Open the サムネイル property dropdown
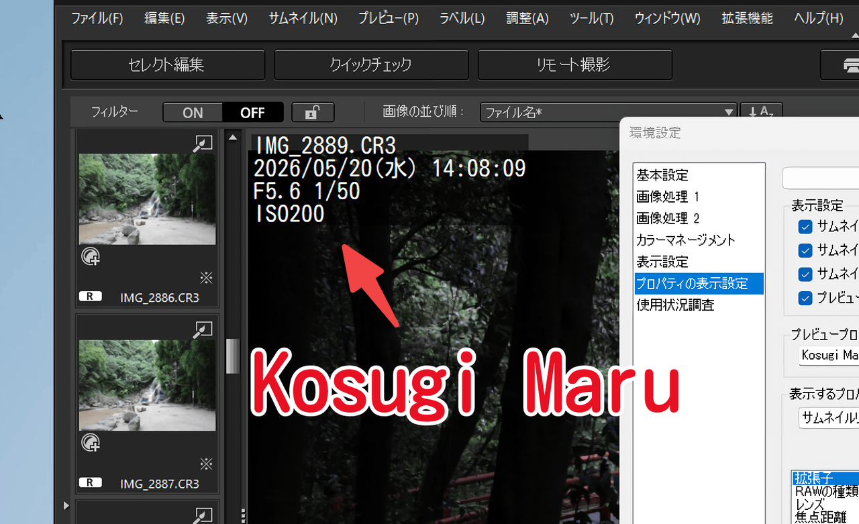 click(x=829, y=417)
